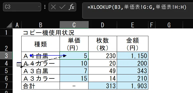Click sheet count cell showing 14
The height and width of the screenshot is (93, 193).
(x=103, y=78)
